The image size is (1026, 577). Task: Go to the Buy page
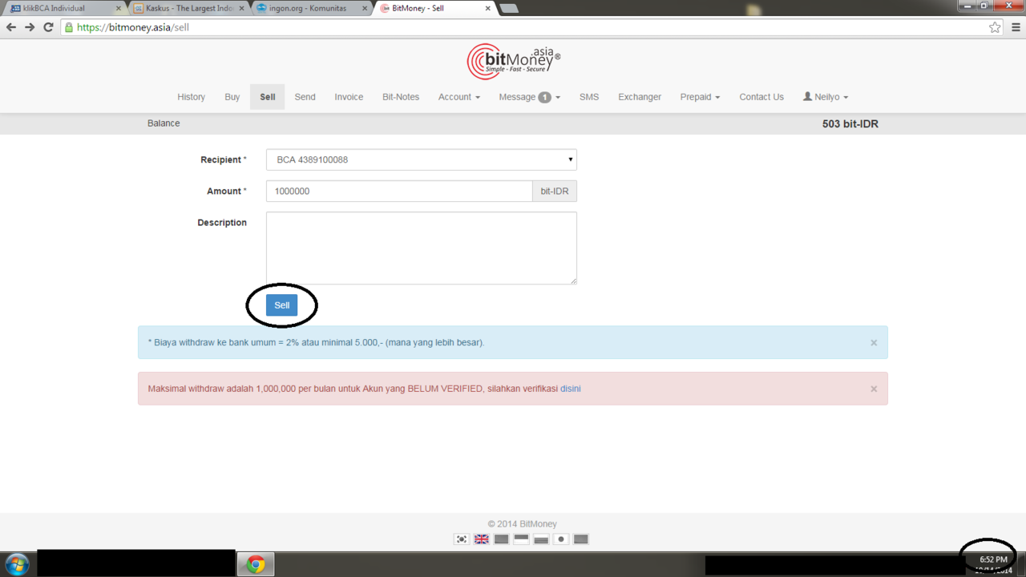pos(232,97)
